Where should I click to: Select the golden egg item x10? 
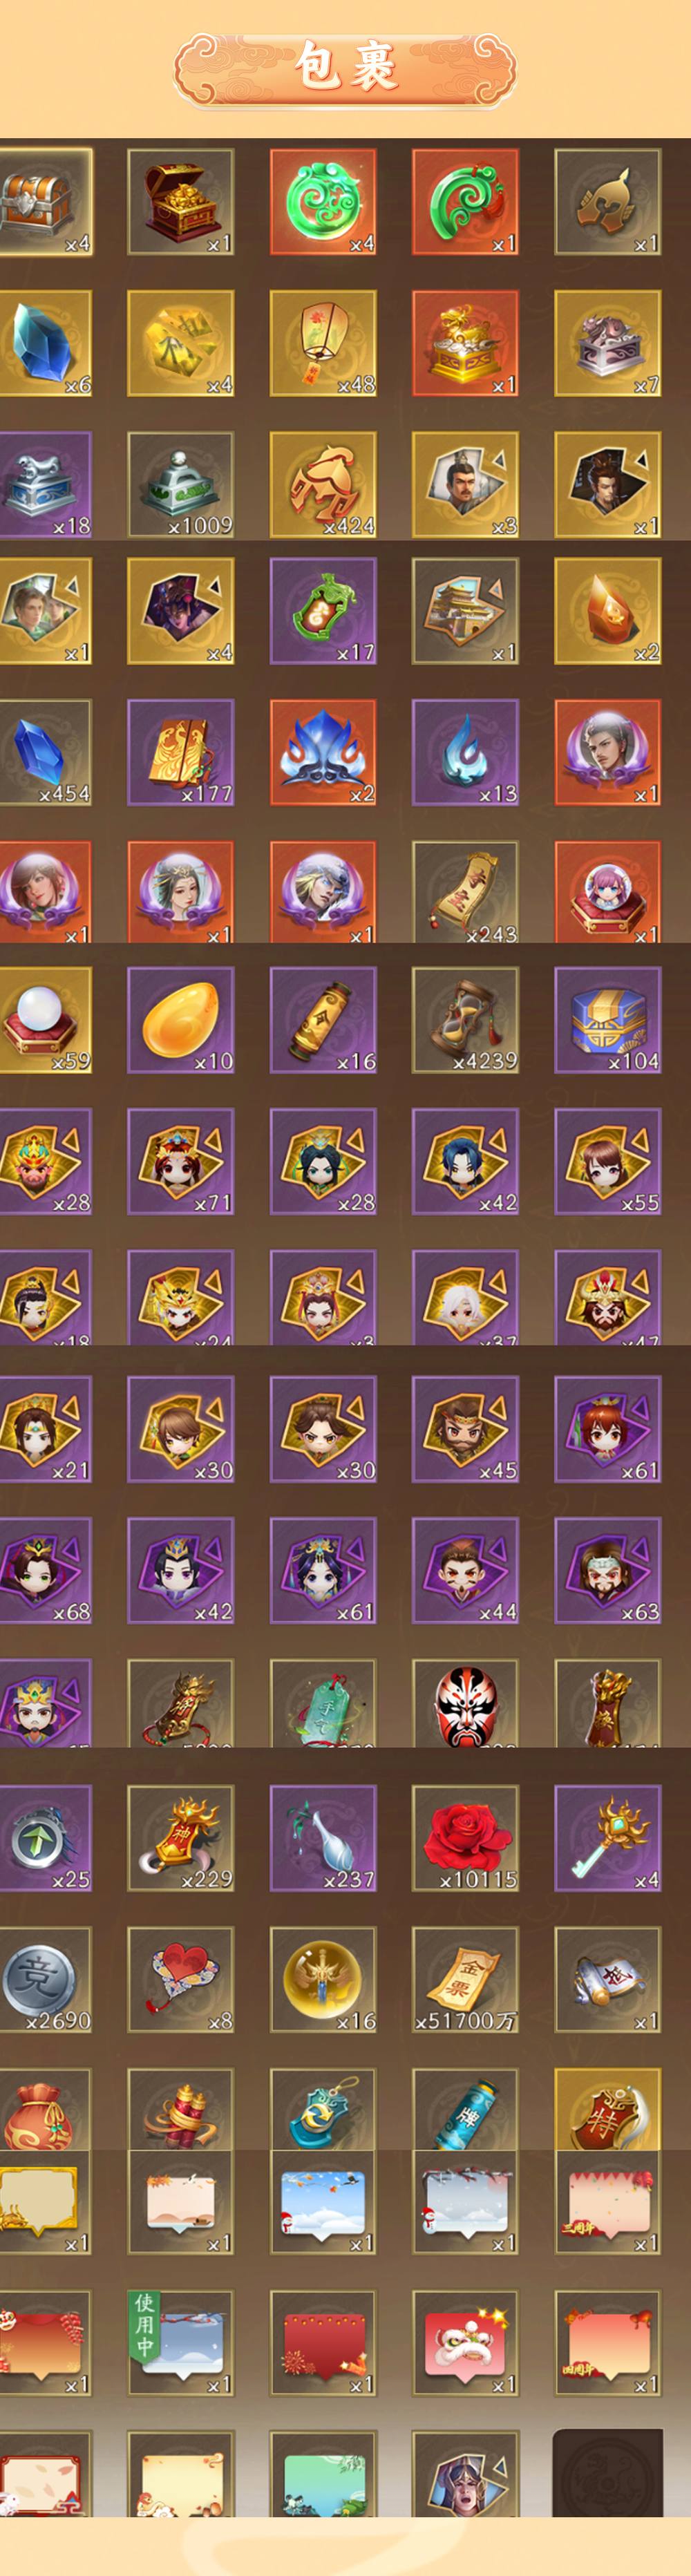click(181, 1020)
